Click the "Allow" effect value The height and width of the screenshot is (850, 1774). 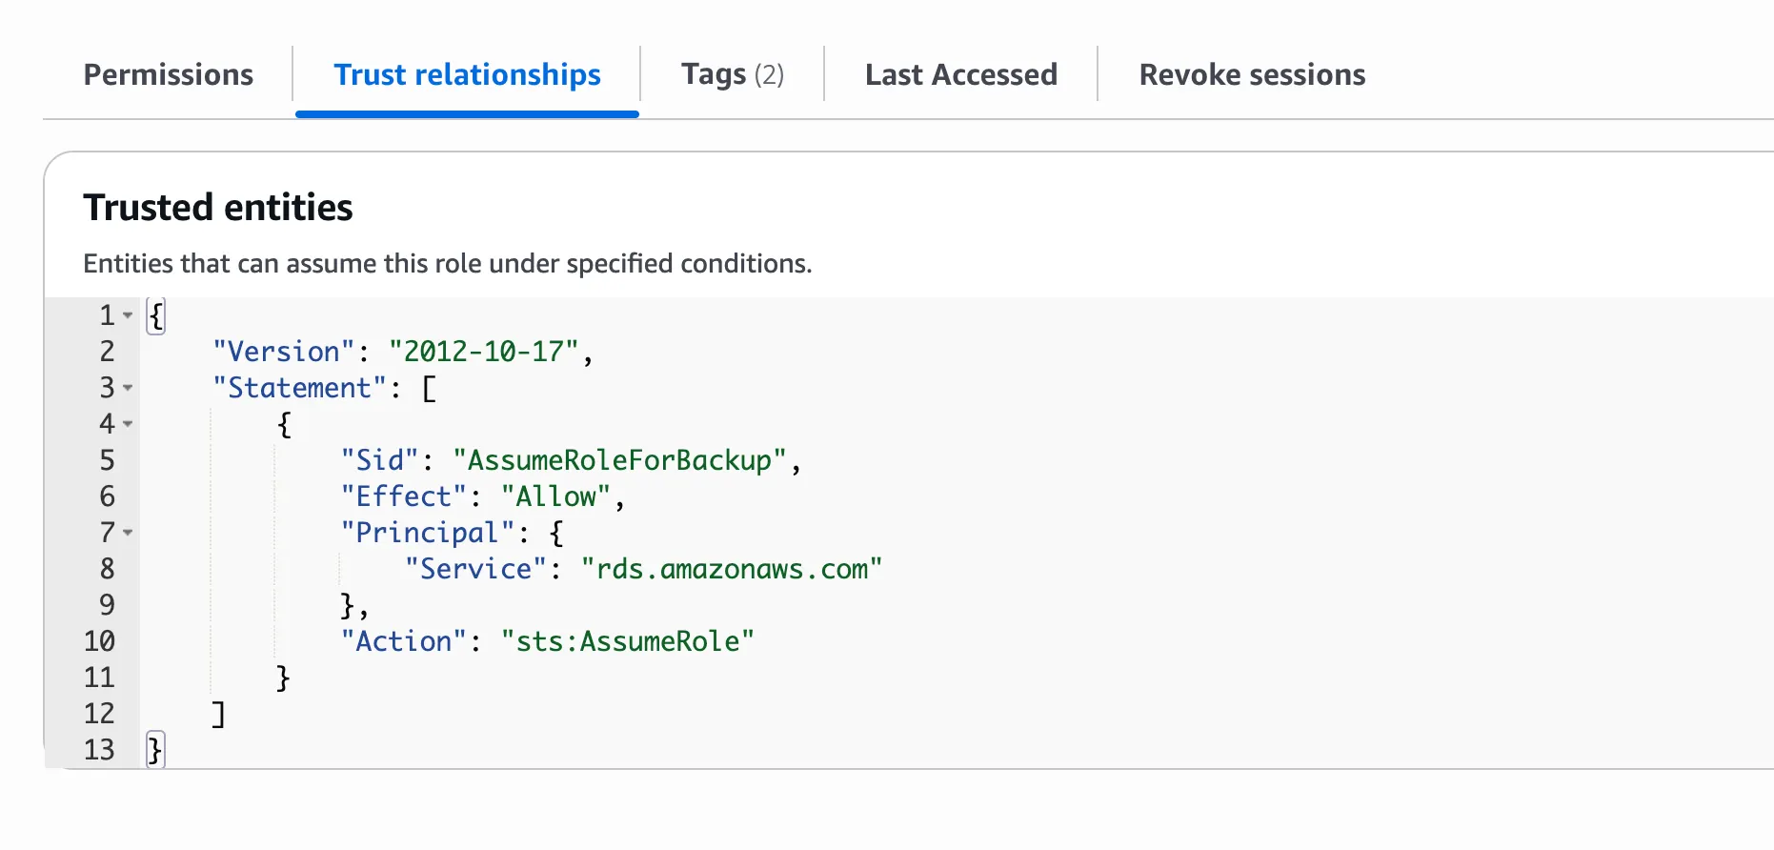click(556, 496)
